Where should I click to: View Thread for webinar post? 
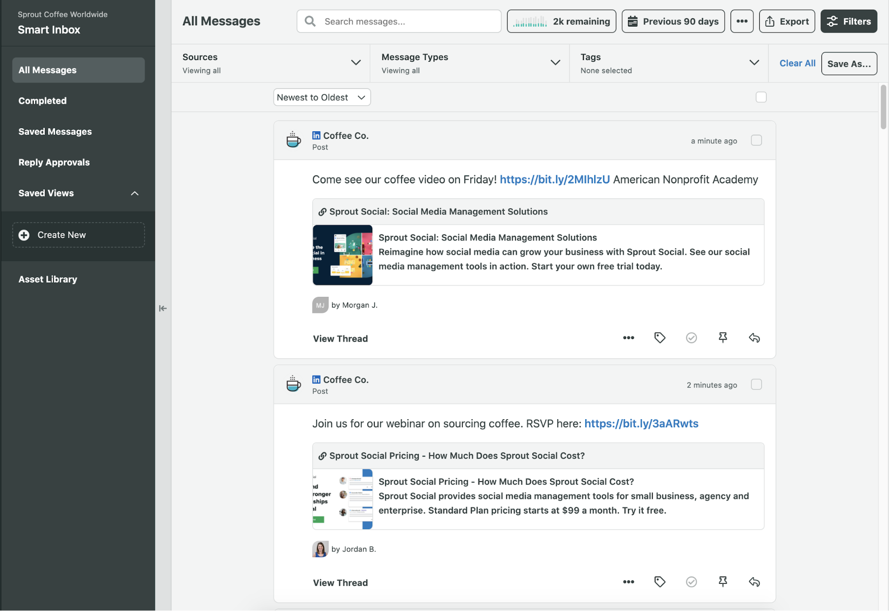click(340, 583)
